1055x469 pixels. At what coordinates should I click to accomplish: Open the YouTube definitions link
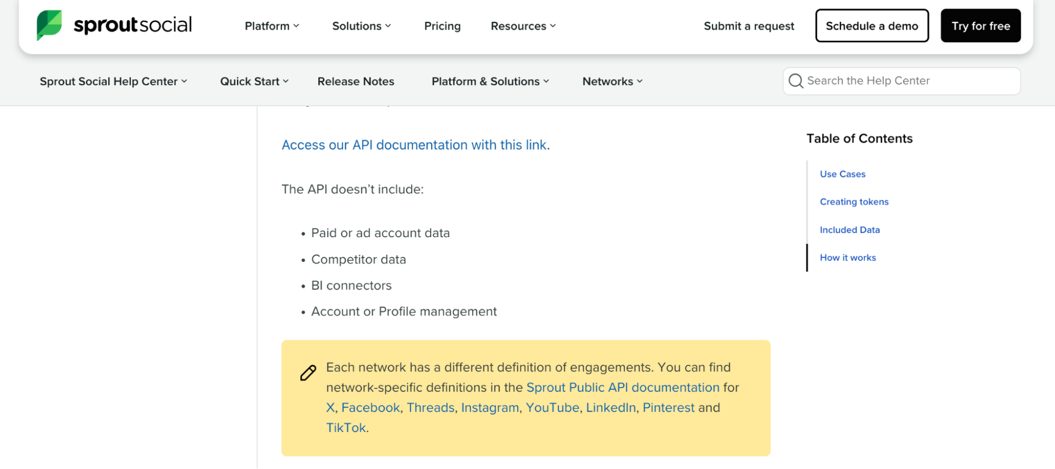pos(553,407)
